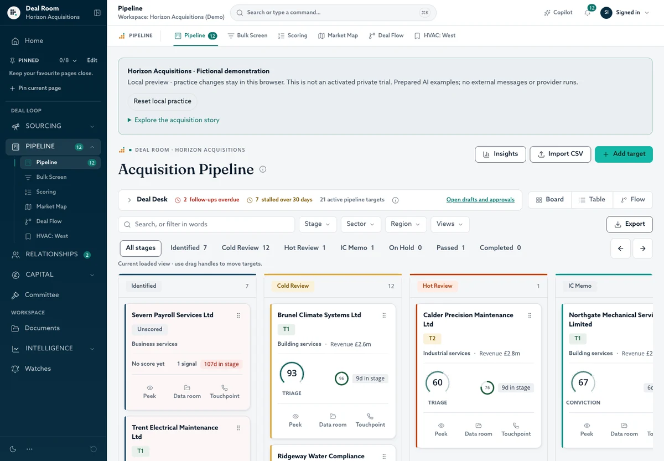Click the Import CSV button
Image resolution: width=664 pixels, height=461 pixels.
coord(560,154)
